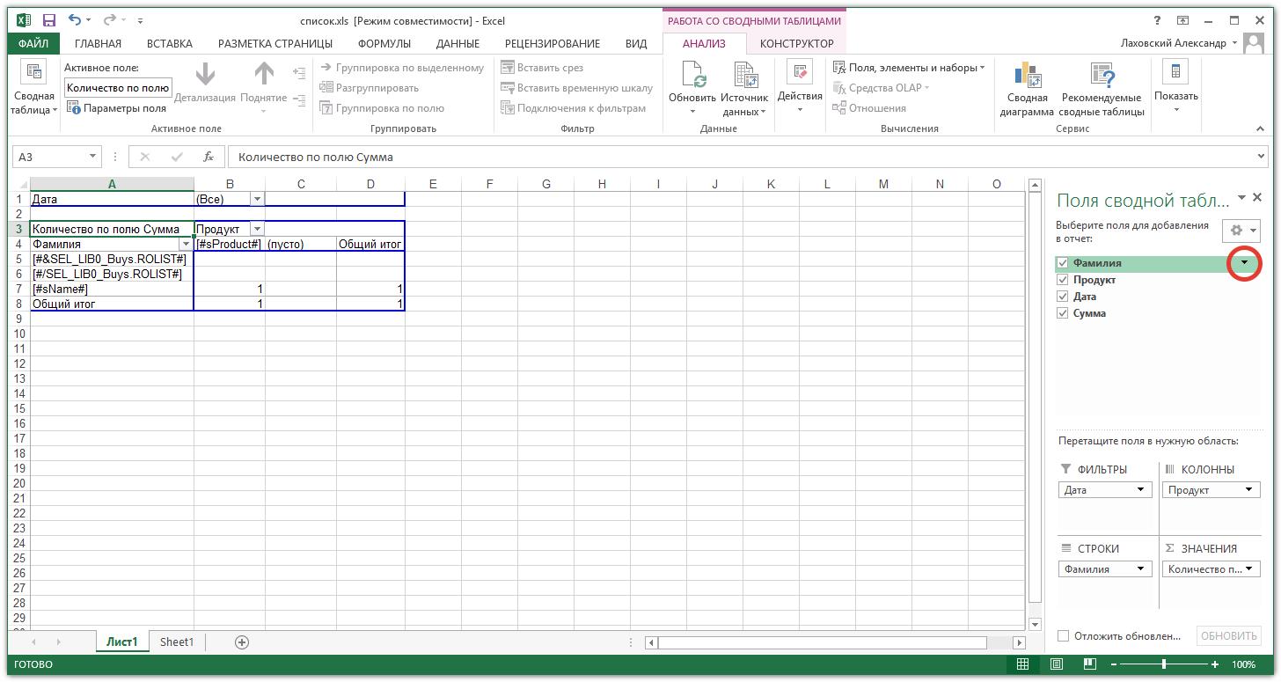
Task: Open Рекомендуемые сводные таблицы
Action: click(x=1102, y=88)
